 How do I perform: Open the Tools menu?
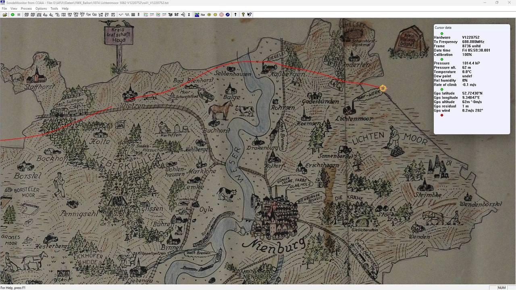pos(54,8)
